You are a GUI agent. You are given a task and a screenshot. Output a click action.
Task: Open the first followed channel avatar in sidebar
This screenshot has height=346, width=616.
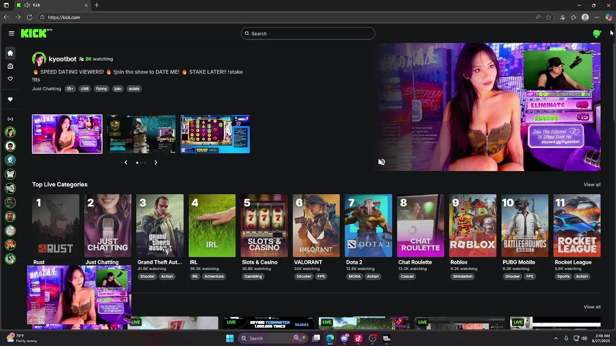click(x=10, y=132)
